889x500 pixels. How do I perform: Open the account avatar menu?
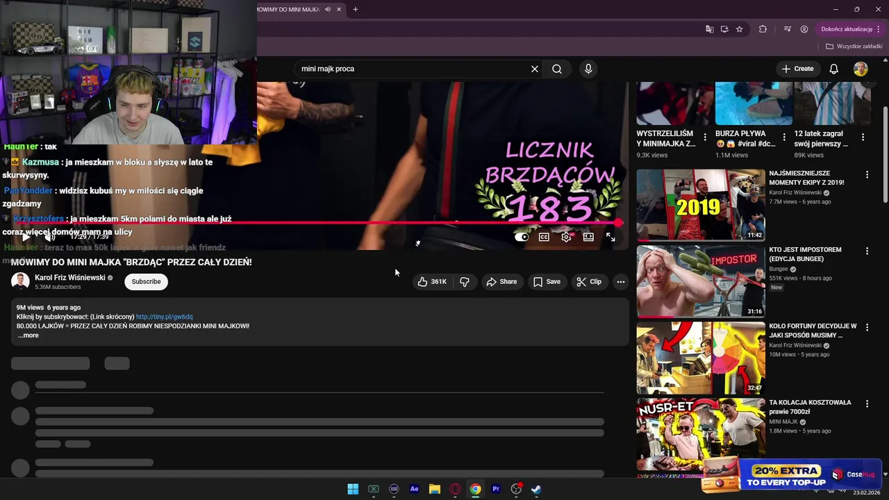click(x=861, y=69)
